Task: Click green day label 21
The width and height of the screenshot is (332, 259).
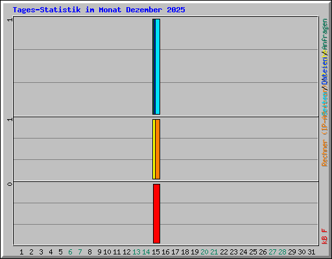Action: 214,252
